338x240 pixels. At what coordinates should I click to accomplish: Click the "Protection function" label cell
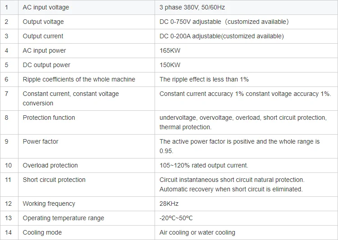tap(49, 118)
